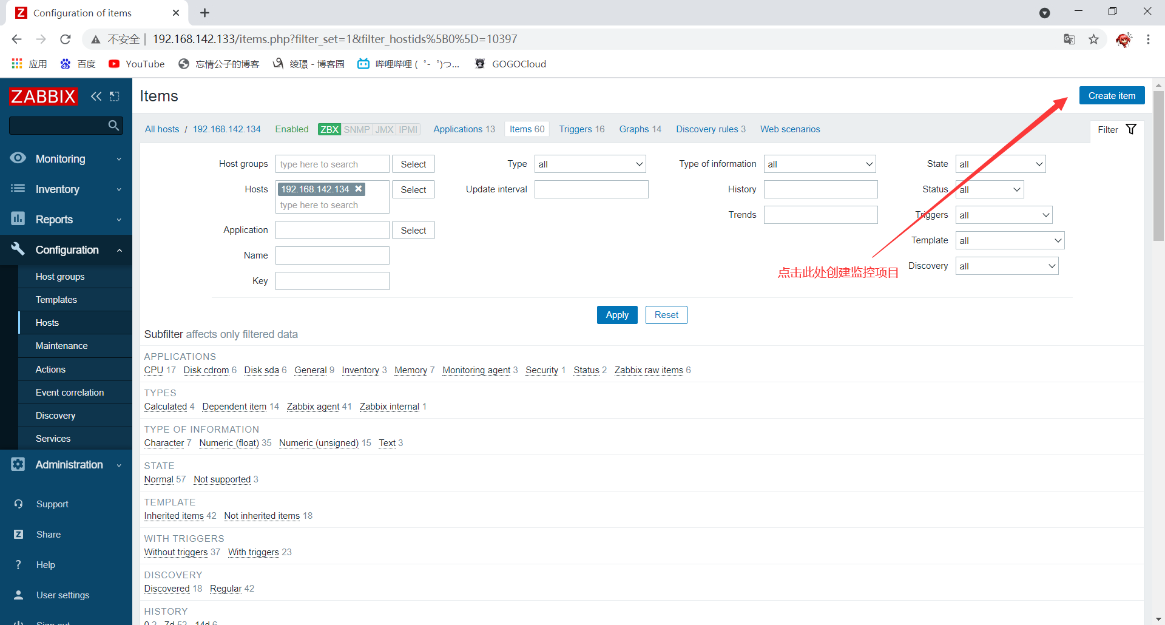Open the browser profile avatar
Image resolution: width=1165 pixels, height=625 pixels.
point(1124,39)
